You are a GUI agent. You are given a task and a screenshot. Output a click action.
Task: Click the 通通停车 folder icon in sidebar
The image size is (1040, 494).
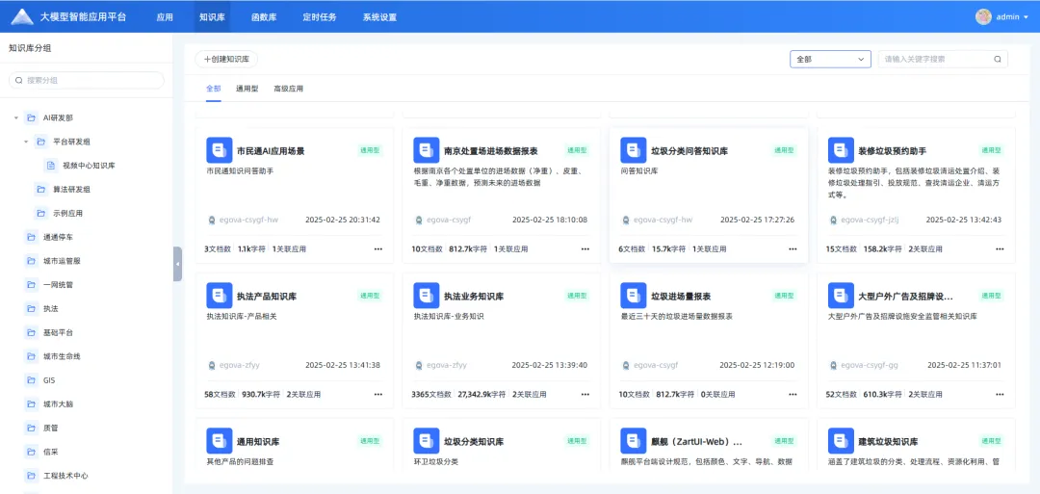(31, 237)
